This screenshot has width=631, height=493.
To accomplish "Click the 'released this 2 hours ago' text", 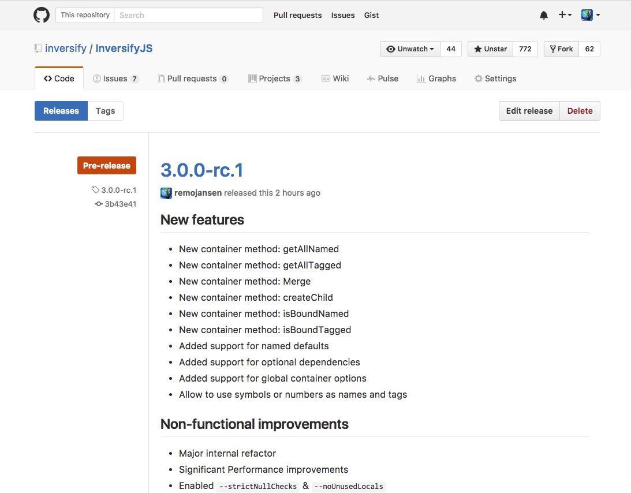I will [272, 193].
